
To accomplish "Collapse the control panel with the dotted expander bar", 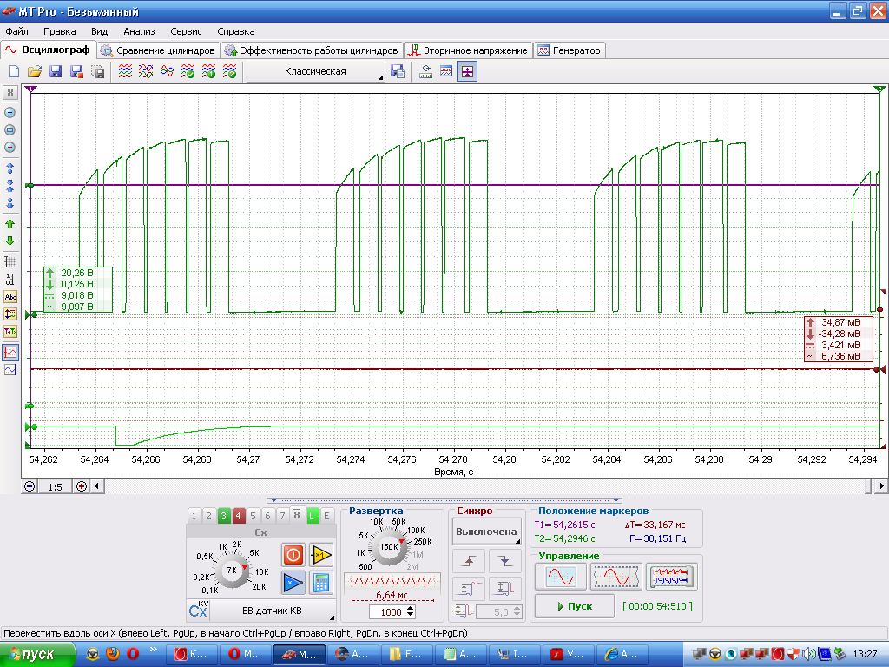I will pyautogui.click(x=444, y=501).
